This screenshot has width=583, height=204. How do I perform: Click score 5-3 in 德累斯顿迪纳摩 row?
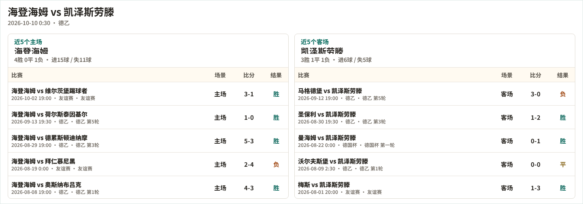(249, 141)
